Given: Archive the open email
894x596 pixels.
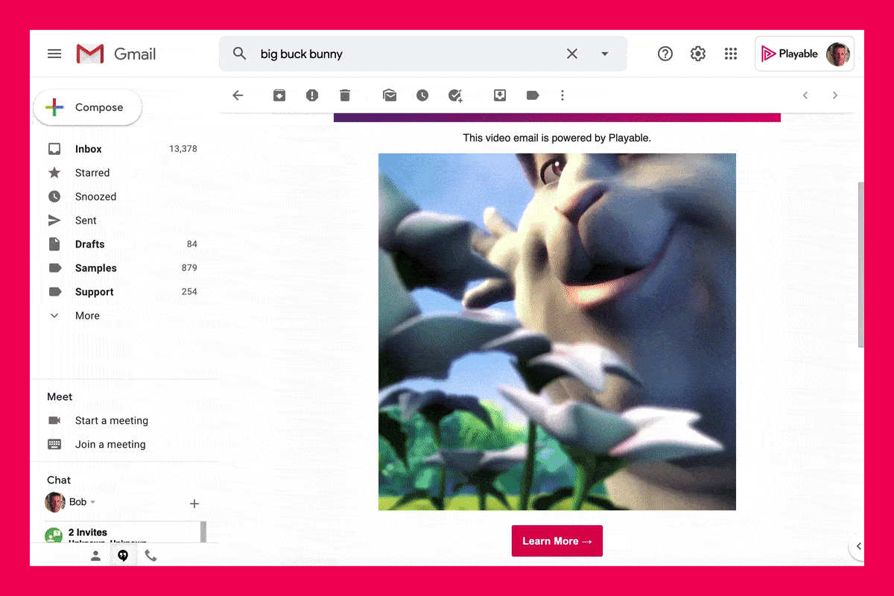Looking at the screenshot, I should [279, 95].
